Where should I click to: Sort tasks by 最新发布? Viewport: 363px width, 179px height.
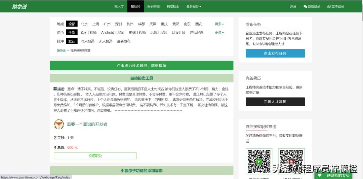pos(124,41)
